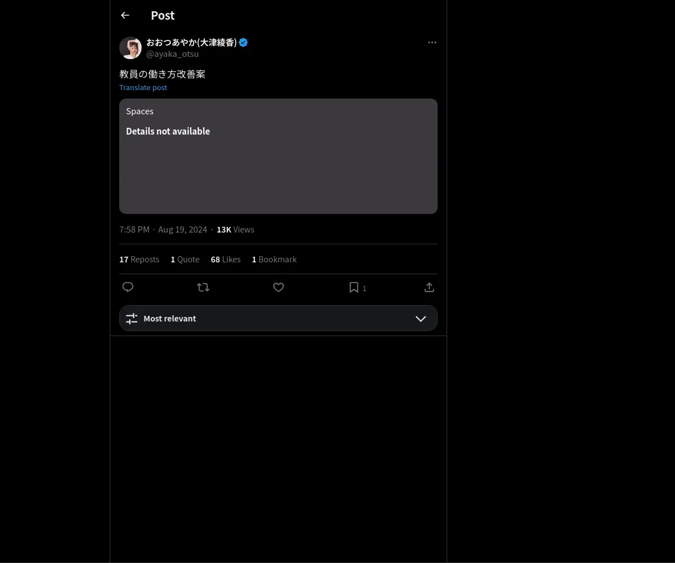Click the reply speech bubble icon
675x563 pixels.
click(128, 288)
